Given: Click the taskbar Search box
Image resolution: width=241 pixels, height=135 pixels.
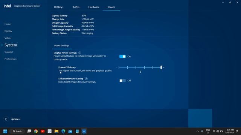Looking at the screenshot, I should pos(17,131).
